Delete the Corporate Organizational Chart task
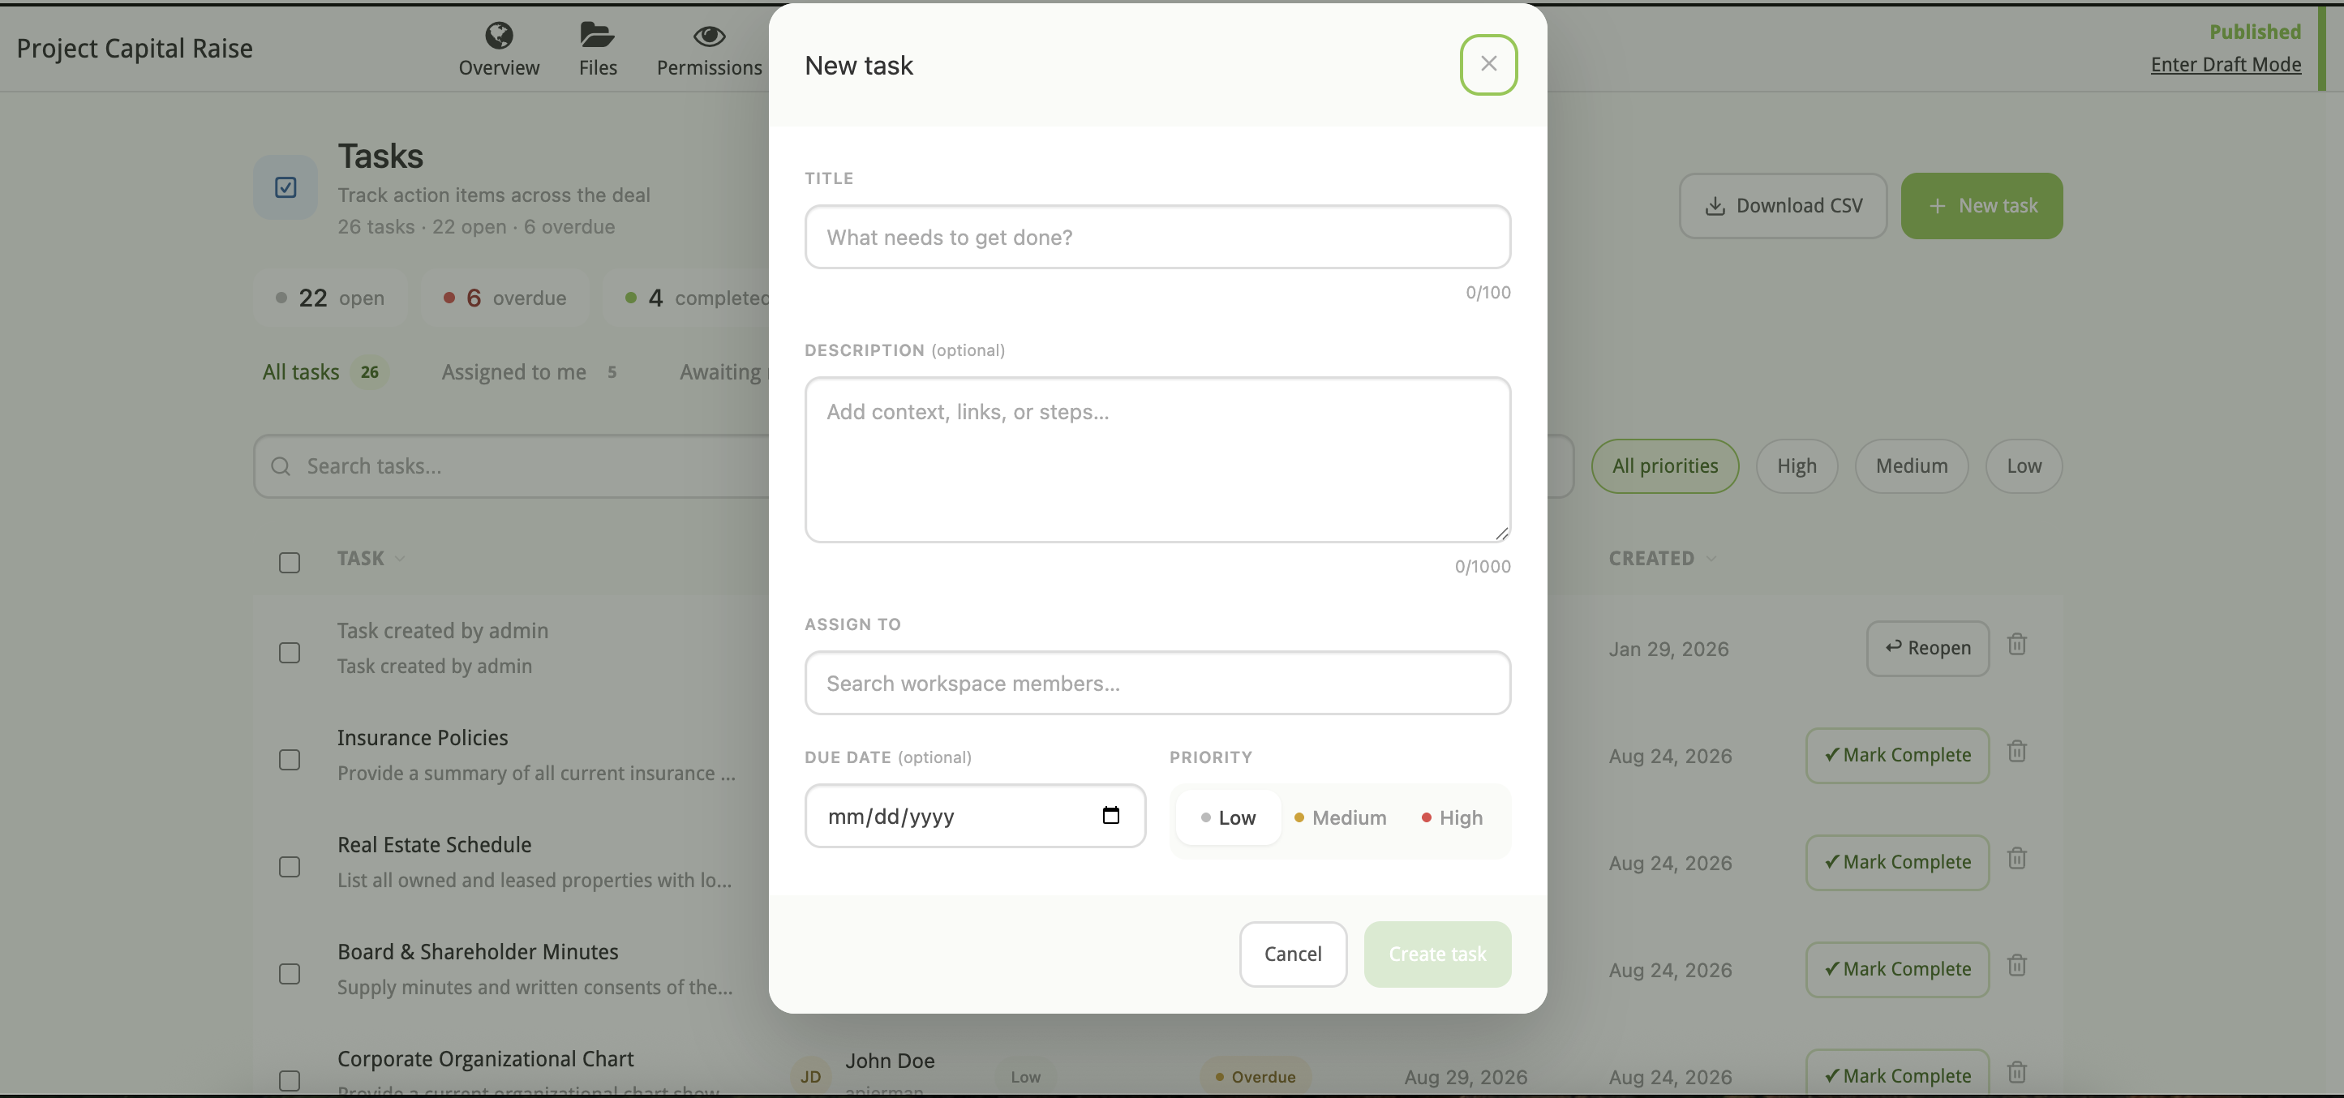Screen dimensions: 2344x1098 point(2016,1073)
